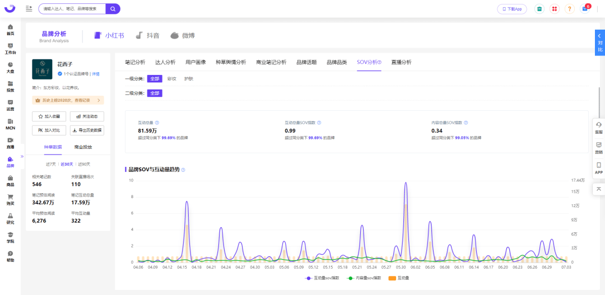Open the green briefcase icon in header
605x295 pixels.
point(539,9)
